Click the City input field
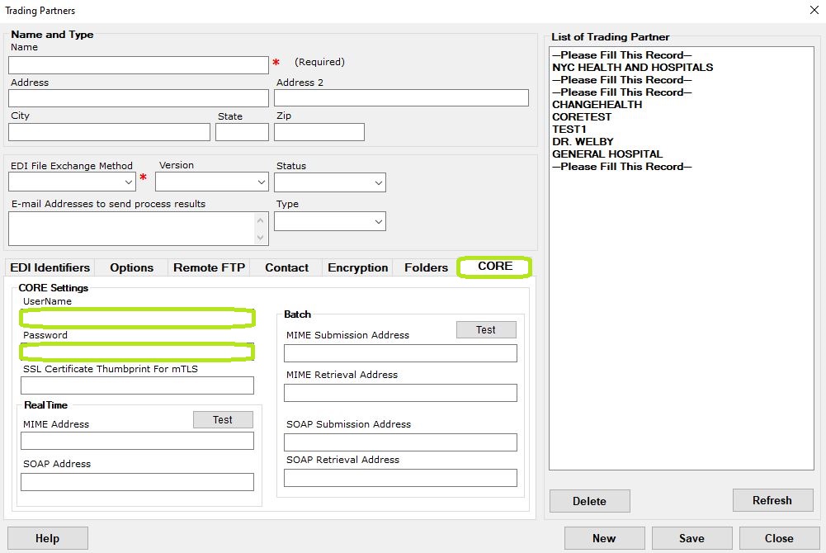 (109, 132)
